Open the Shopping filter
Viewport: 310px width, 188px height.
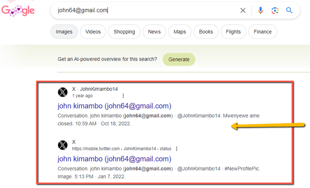pyautogui.click(x=124, y=32)
